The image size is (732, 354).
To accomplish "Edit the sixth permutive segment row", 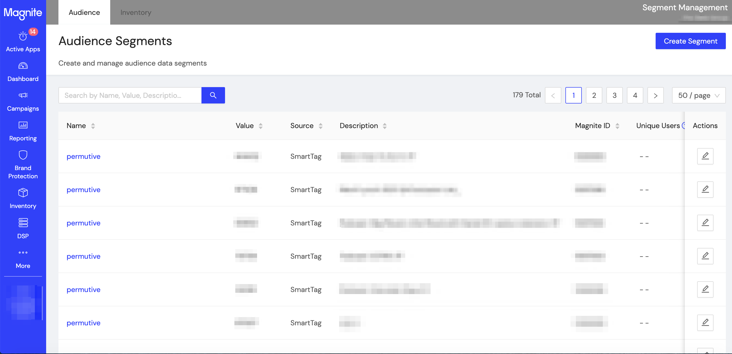I will pyautogui.click(x=705, y=323).
